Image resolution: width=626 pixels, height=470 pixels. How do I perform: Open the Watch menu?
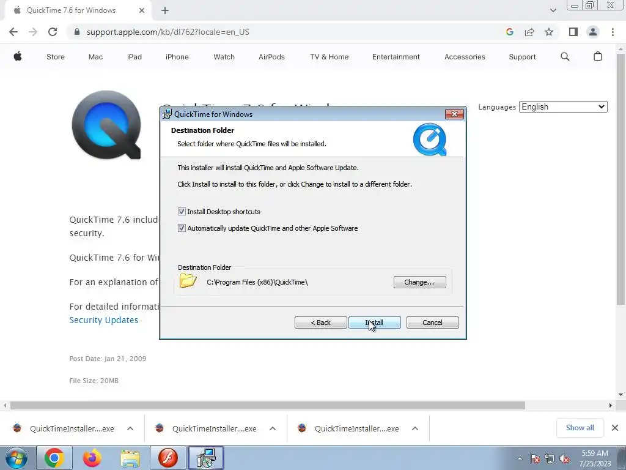coord(224,57)
